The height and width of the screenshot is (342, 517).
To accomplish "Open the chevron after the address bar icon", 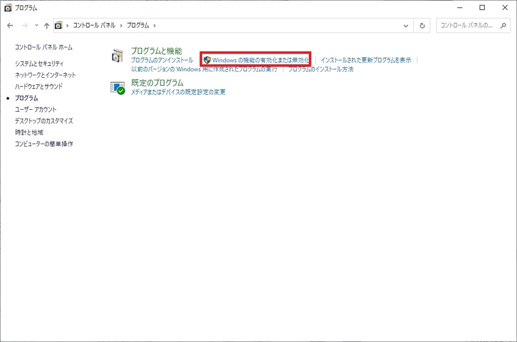I will pos(67,25).
